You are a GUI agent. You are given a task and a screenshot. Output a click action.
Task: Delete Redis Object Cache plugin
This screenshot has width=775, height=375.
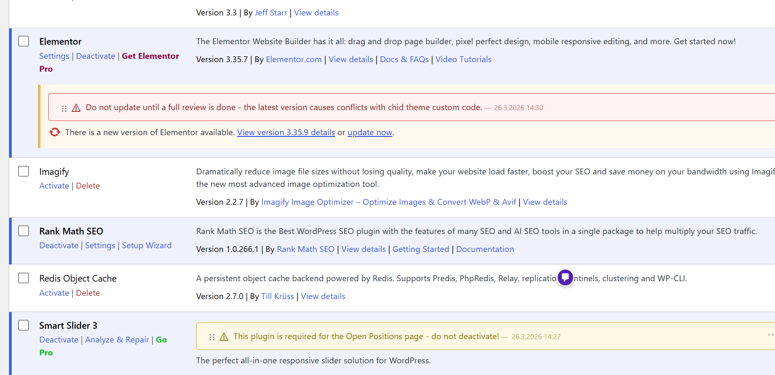tap(88, 293)
